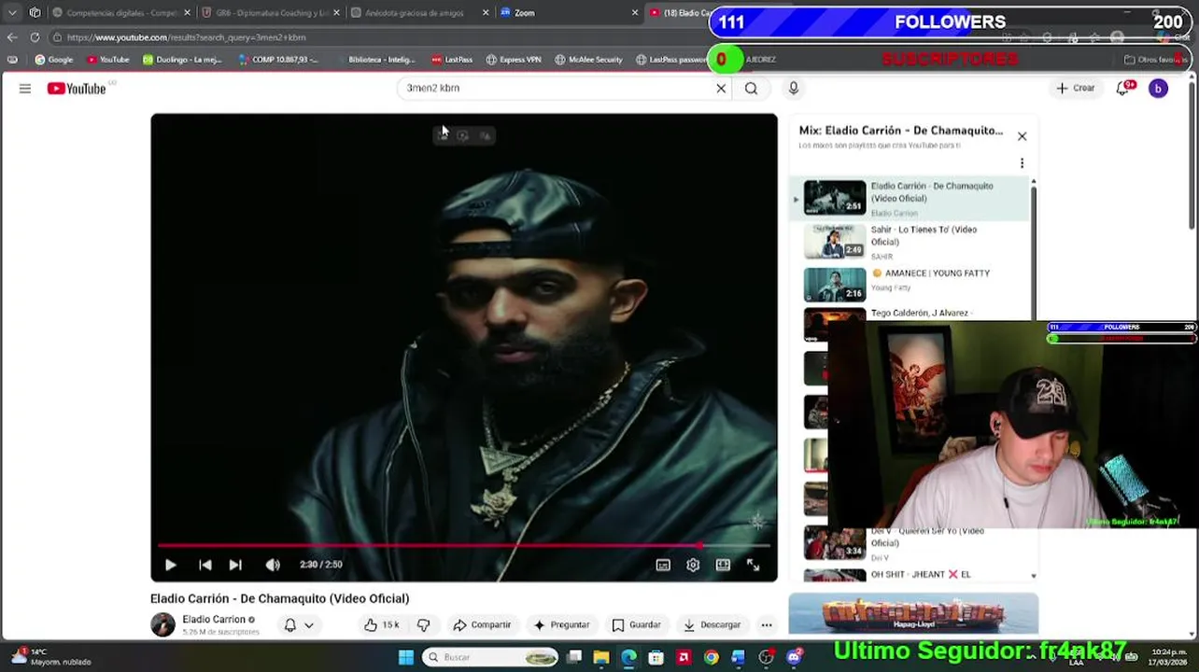Screen dimensions: 1199x672
Task: Open more actions three-dot menu under video
Action: click(x=767, y=625)
